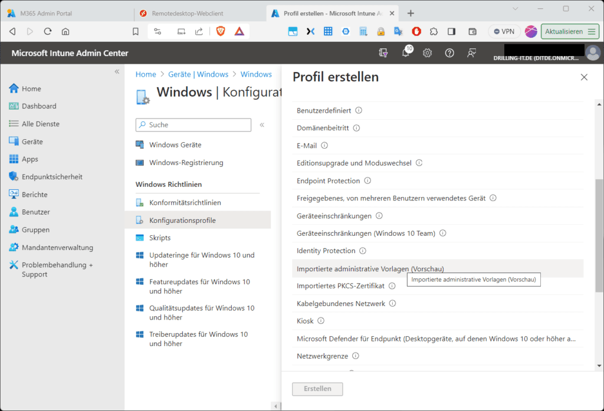Select Editionsupgrade und Moduswechsel template
604x411 pixels.
tap(438, 163)
